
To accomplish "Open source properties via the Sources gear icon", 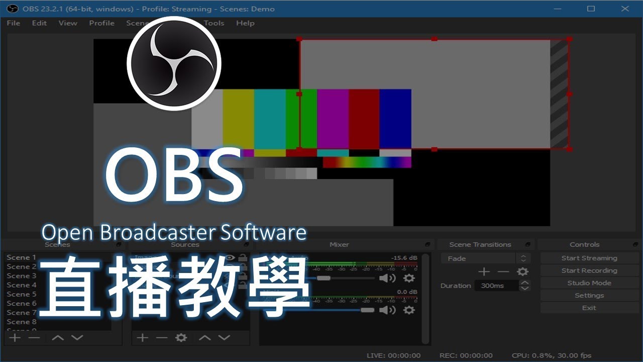I will (x=181, y=337).
